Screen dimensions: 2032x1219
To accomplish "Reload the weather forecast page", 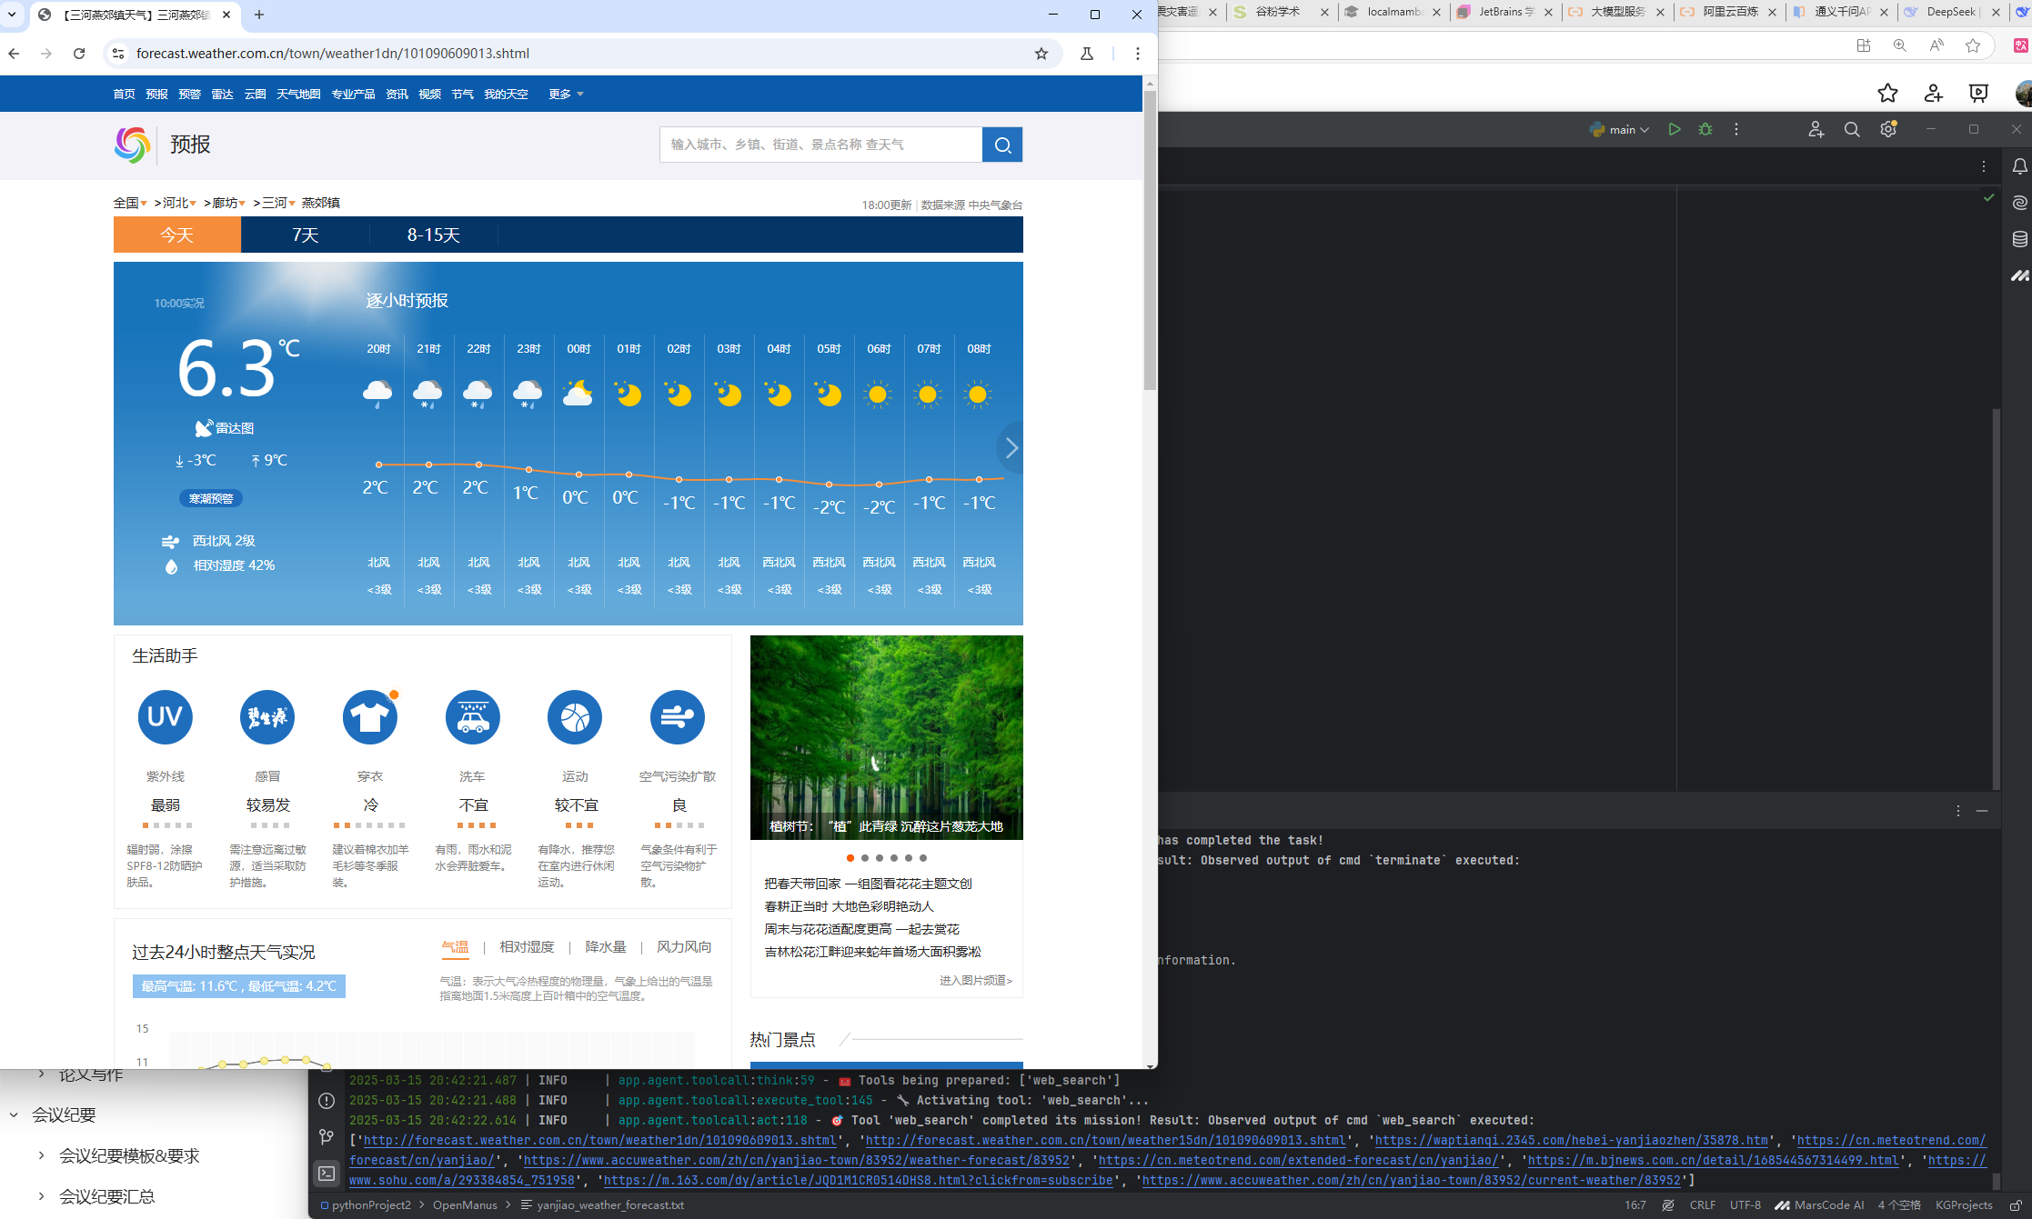I will point(79,54).
